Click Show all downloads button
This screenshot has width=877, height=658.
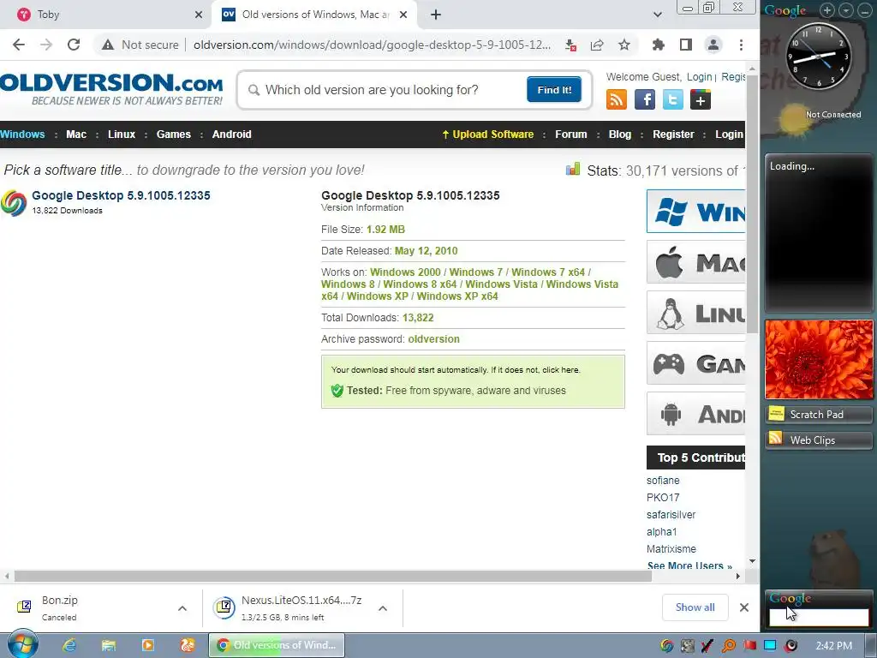(695, 607)
